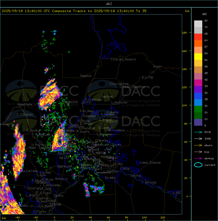Screen dimensions: 218x221
Task: Click the 'Divisadero' map label
Action: pyautogui.click(x=117, y=130)
